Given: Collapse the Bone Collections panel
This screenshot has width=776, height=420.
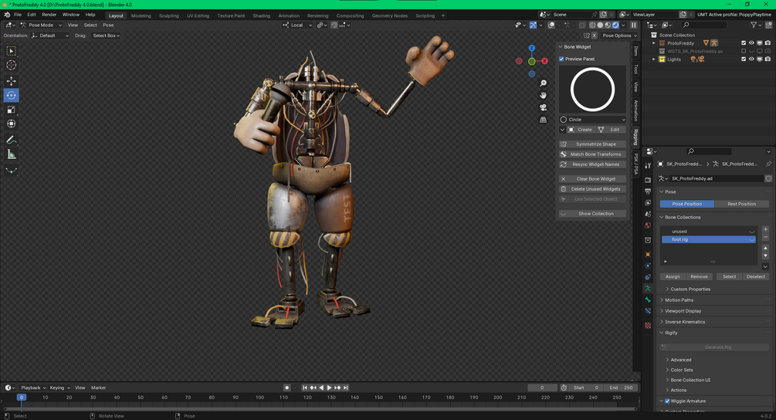Looking at the screenshot, I should pyautogui.click(x=715, y=217).
